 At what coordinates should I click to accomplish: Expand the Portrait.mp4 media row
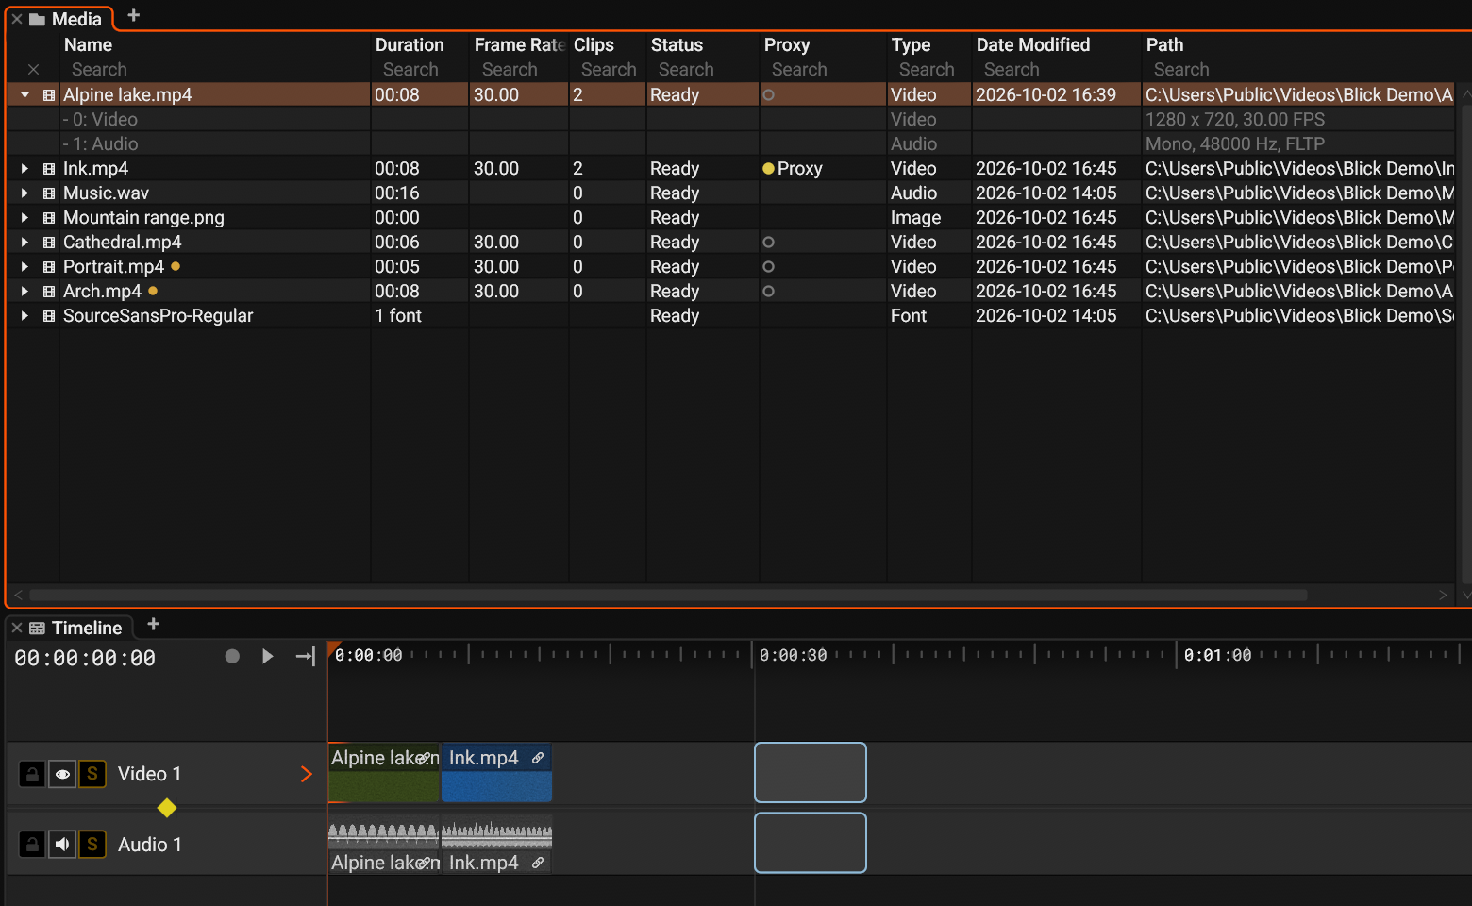click(25, 266)
